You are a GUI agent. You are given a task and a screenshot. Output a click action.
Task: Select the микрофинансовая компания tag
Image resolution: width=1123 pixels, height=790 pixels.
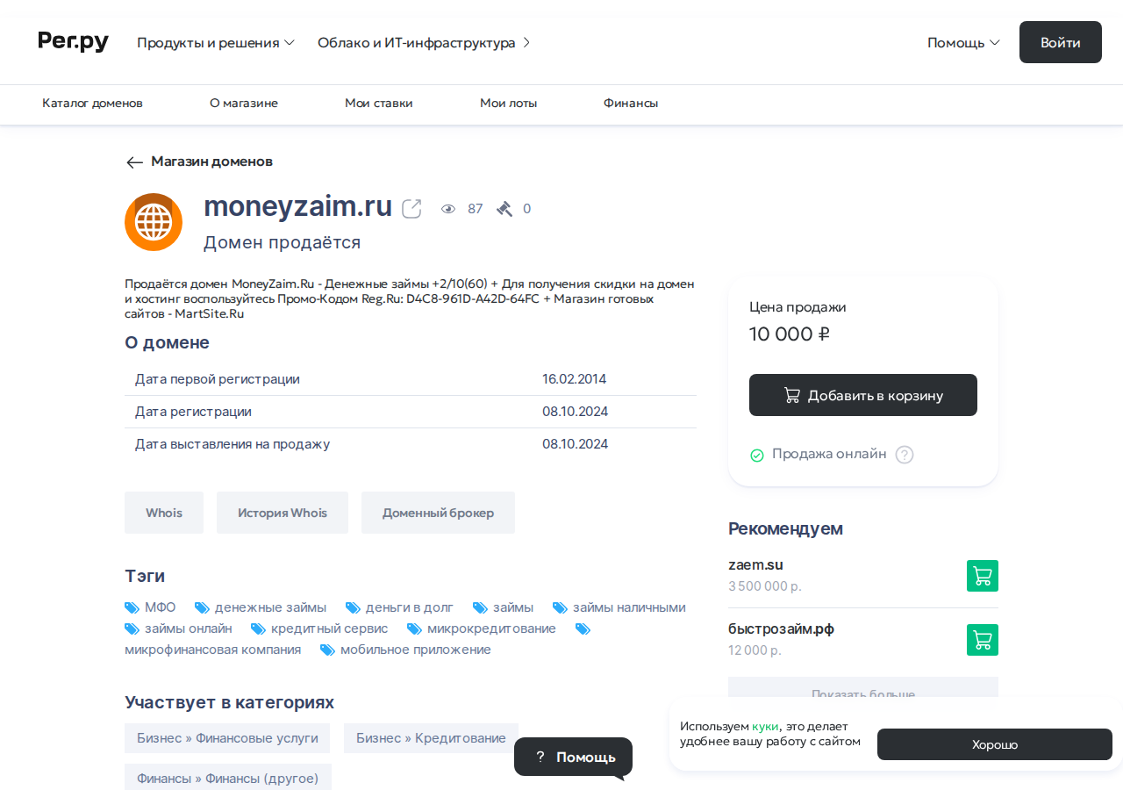pyautogui.click(x=212, y=650)
